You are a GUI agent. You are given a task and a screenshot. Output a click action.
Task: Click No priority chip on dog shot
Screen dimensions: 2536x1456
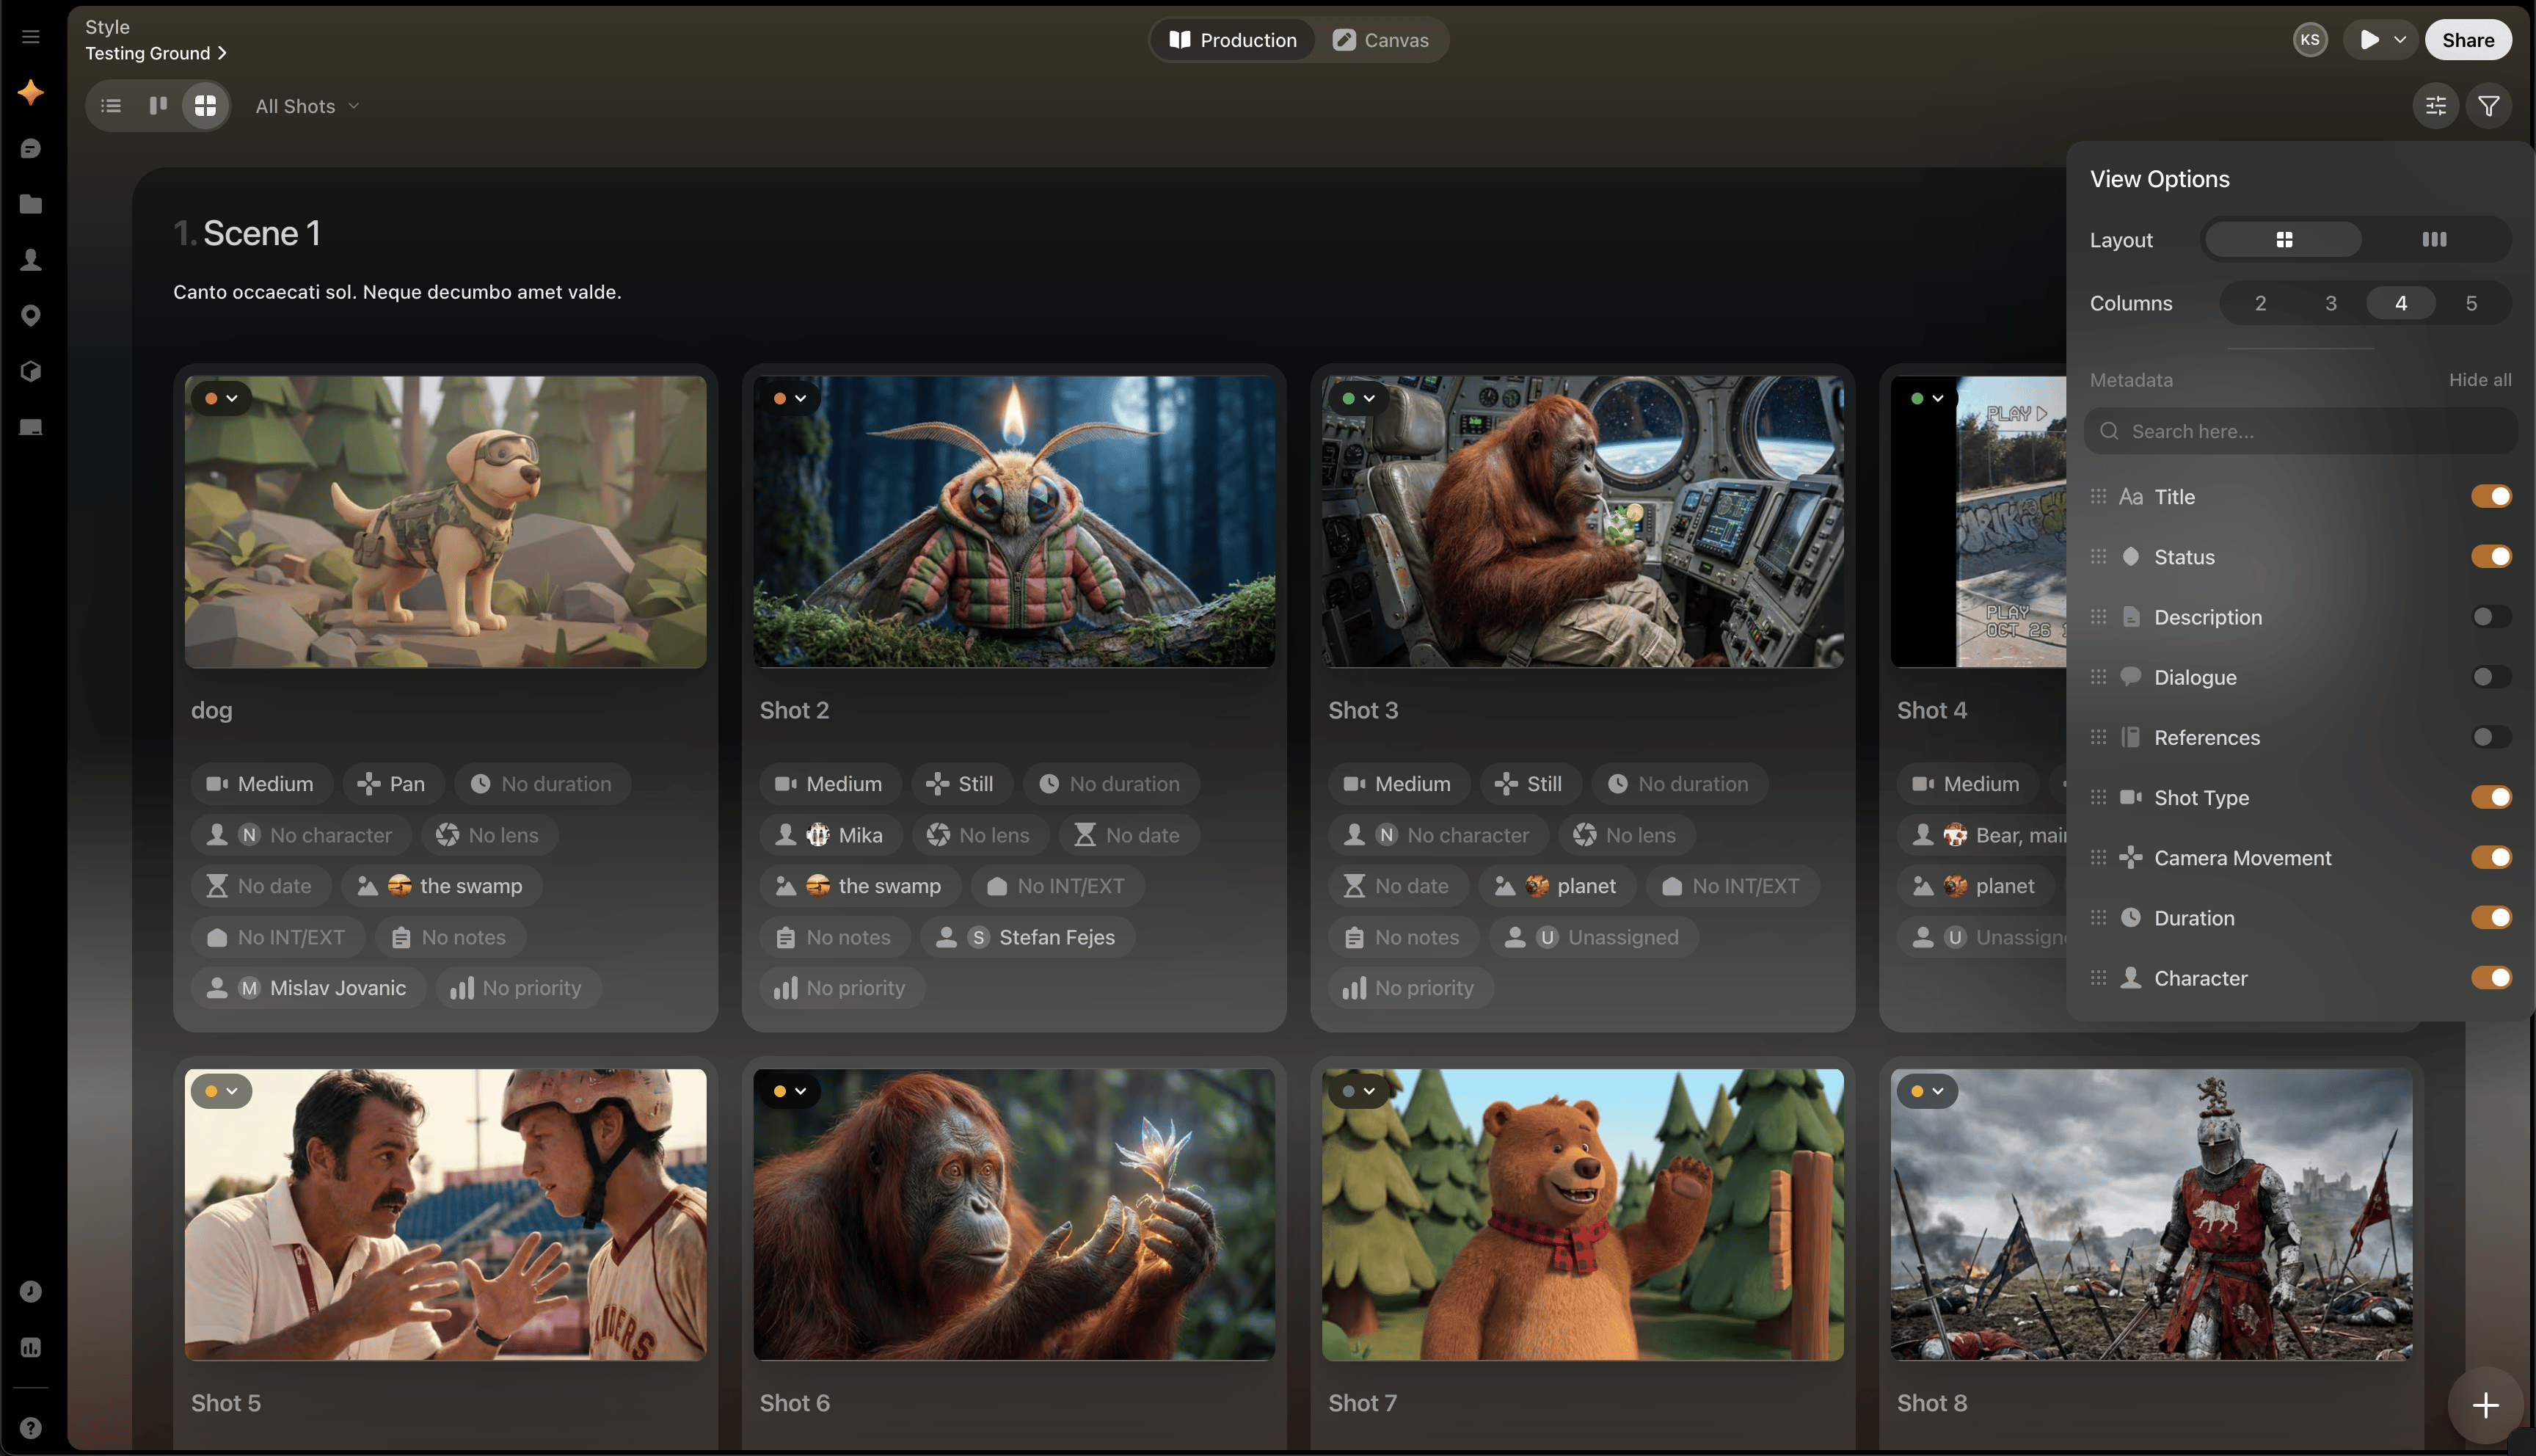518,988
